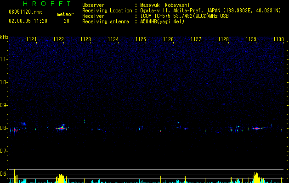289x183 pixels.
Task: Click the kHz axis unit label
Action: click(4, 37)
